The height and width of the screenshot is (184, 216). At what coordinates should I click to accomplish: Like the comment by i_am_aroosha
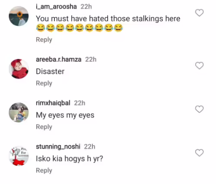click(x=199, y=13)
